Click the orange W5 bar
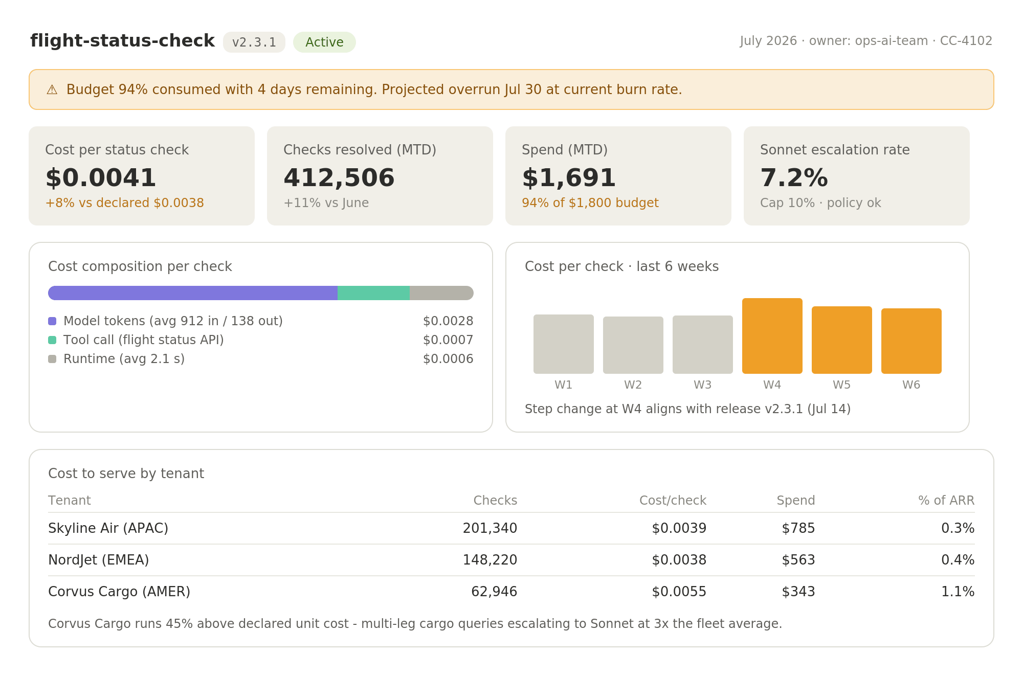Image resolution: width=1023 pixels, height=676 pixels. pyautogui.click(x=842, y=340)
